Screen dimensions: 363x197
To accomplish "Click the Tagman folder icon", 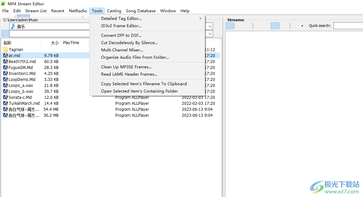I will [x=5, y=49].
